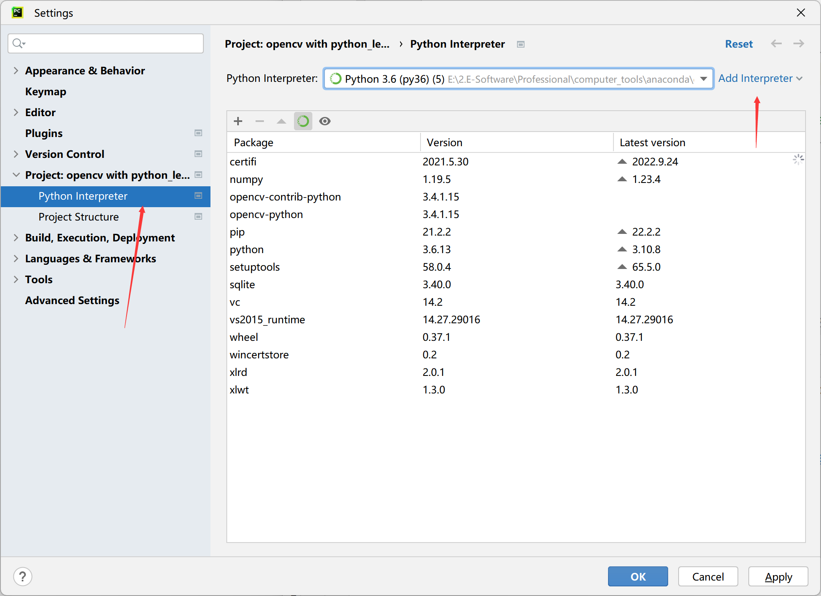821x596 pixels.
Task: Click the Latest version column header
Action: pos(710,142)
